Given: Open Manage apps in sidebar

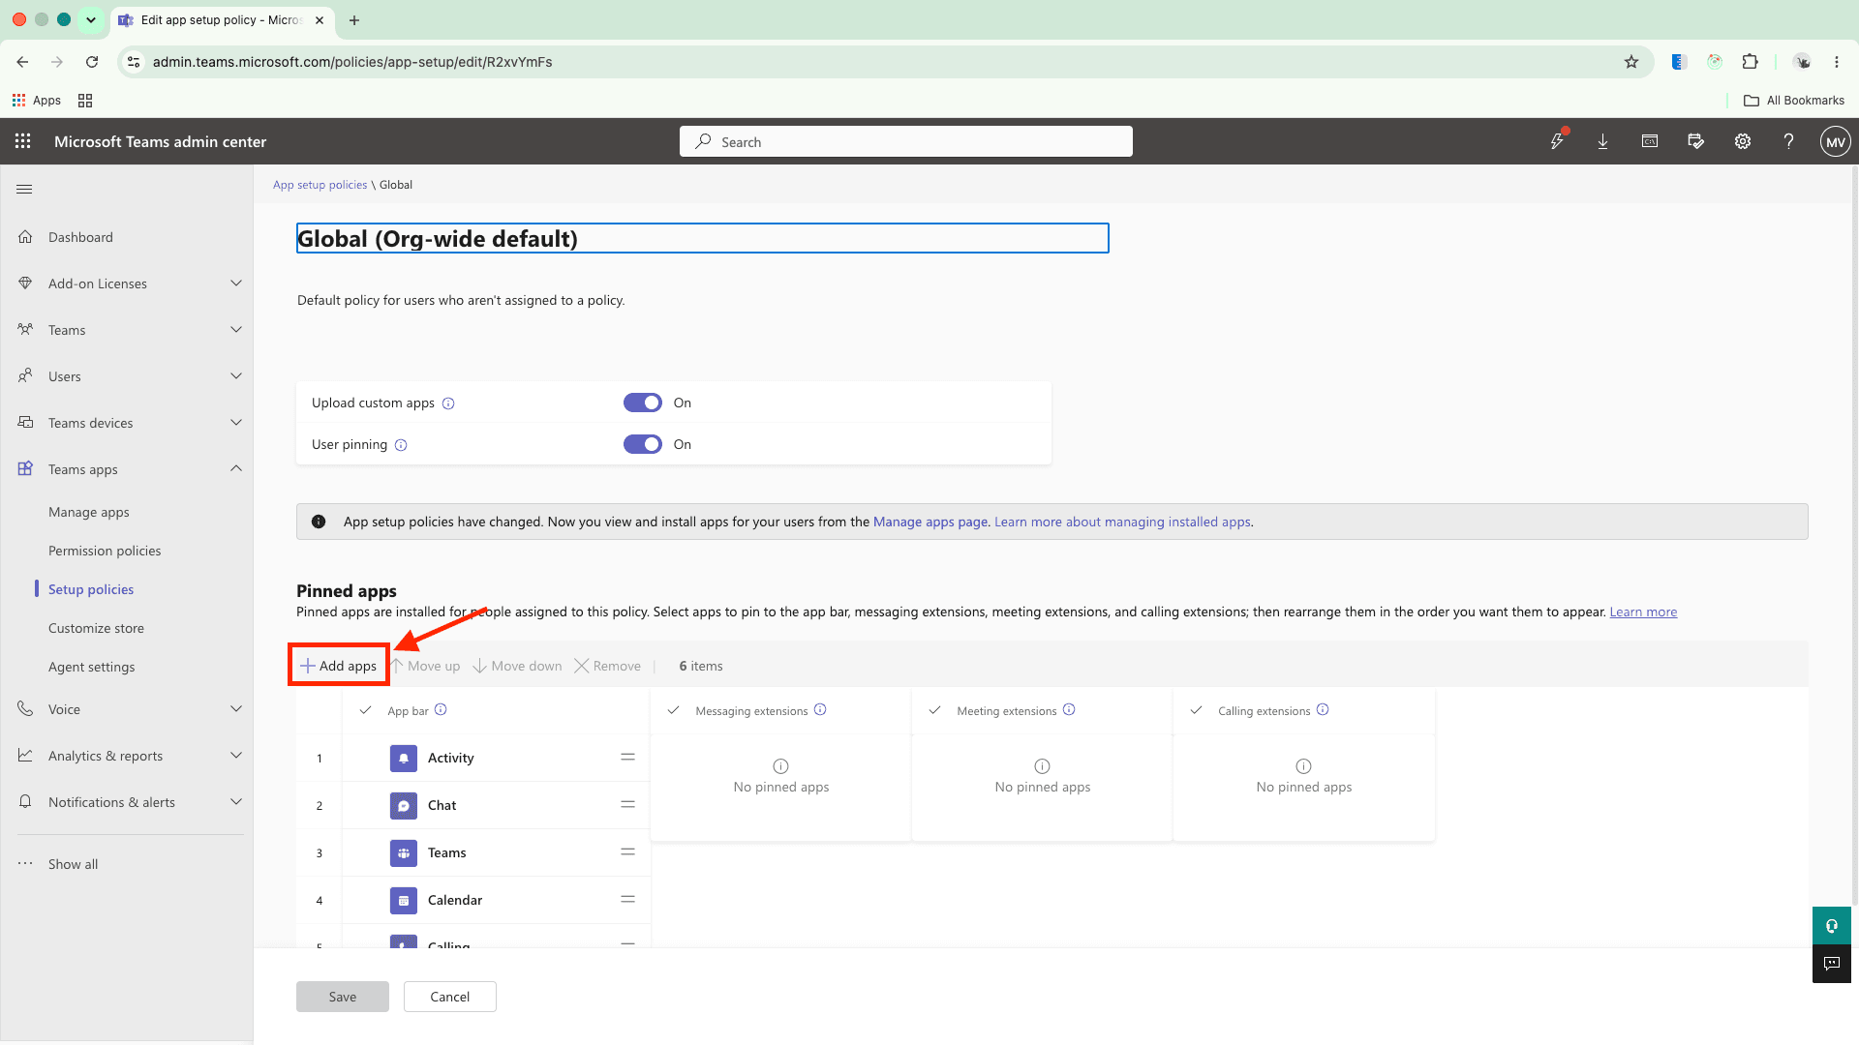Looking at the screenshot, I should [x=89, y=513].
